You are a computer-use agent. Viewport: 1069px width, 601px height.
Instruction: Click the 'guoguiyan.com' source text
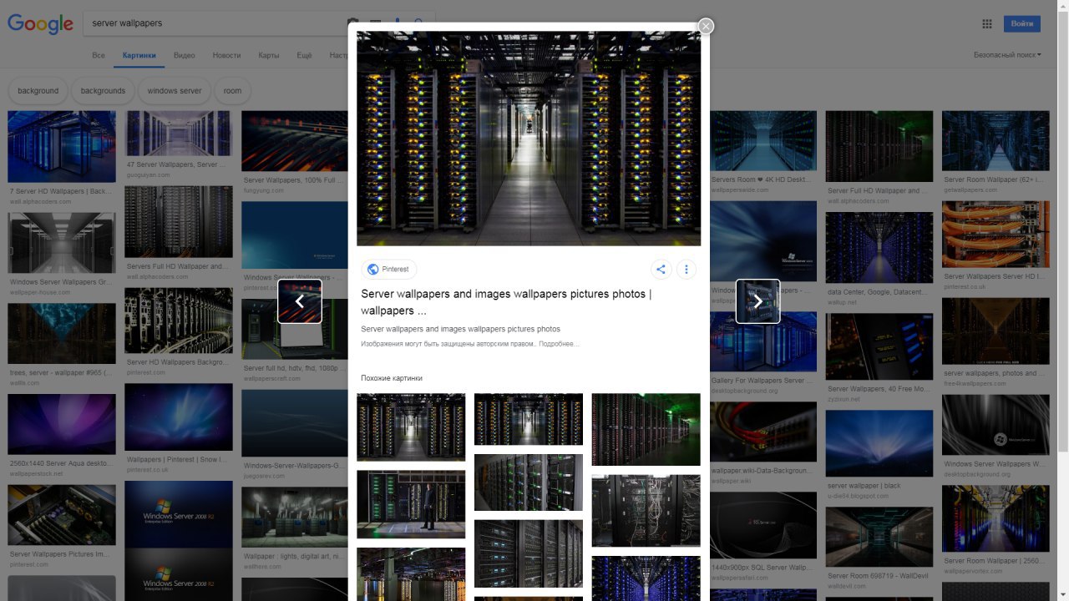148,174
